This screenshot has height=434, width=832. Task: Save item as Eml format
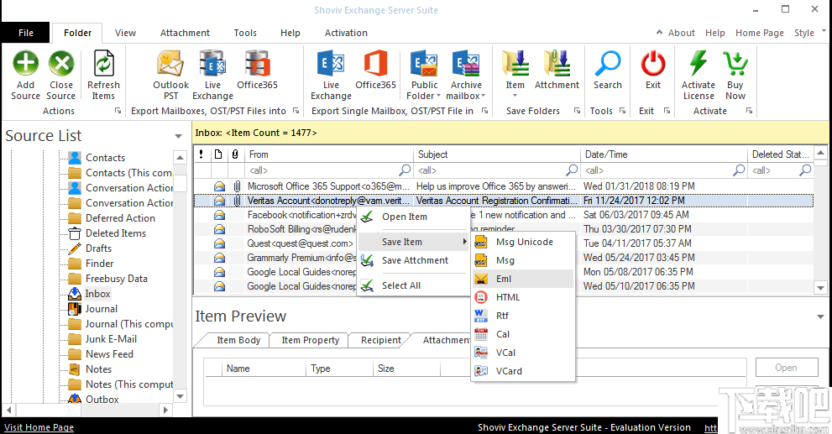[523, 279]
